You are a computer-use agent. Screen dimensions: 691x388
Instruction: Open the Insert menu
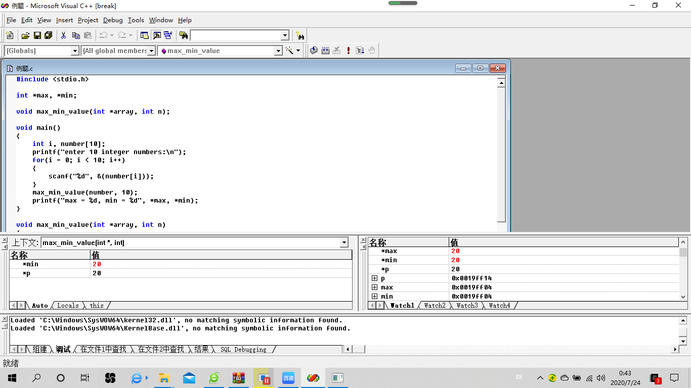point(64,20)
